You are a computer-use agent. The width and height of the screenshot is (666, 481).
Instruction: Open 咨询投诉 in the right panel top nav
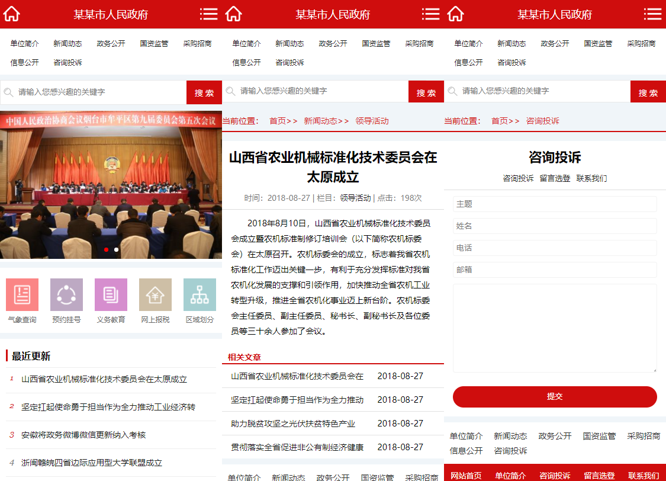[x=512, y=62]
